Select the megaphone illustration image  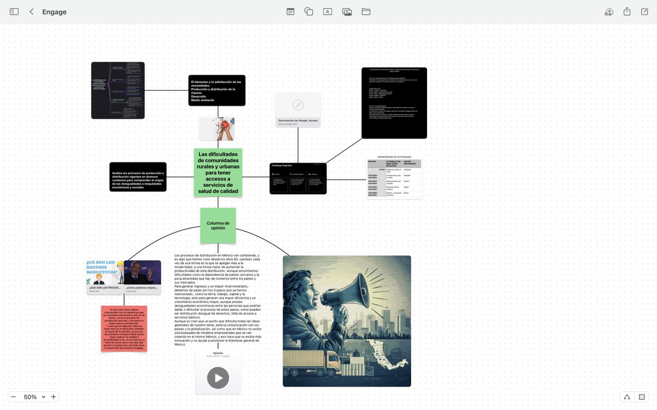[x=347, y=321]
